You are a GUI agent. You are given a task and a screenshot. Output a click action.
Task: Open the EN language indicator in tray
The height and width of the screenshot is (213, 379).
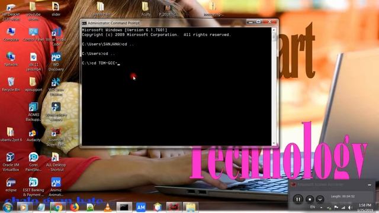[x=313, y=207]
